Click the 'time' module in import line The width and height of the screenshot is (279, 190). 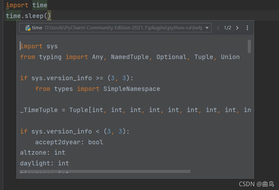(x=40, y=5)
